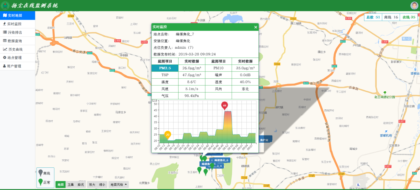Image resolution: width=420 pixels, height=190 pixels.
Task: Click the 实时地图 map icon
Action: tap(5, 15)
